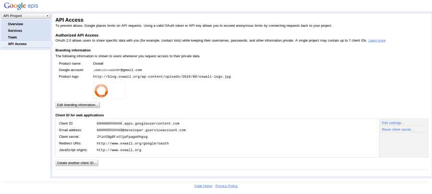Click Edit branding information button
The height and width of the screenshot is (194, 432).
coord(77,105)
